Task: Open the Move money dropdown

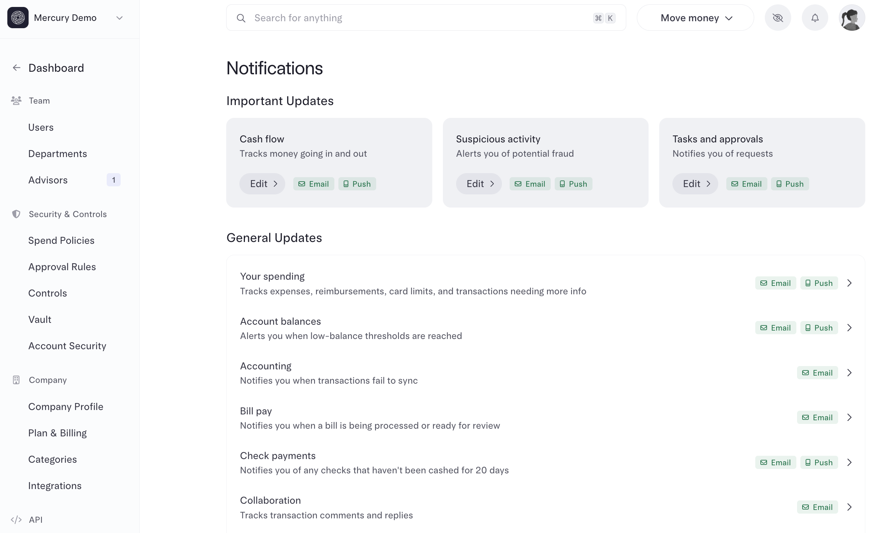Action: (x=695, y=18)
